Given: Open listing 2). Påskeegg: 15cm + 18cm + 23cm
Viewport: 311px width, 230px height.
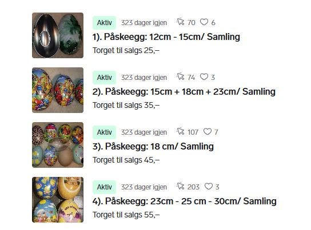Looking at the screenshot, I should pyautogui.click(x=184, y=92).
